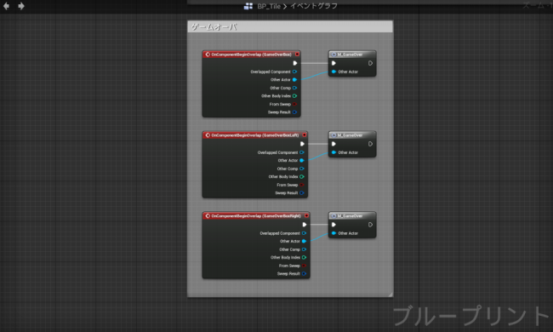Click Other Actor input on M_GameOver after GameOverBoxRight event
This screenshot has height=332, width=553.
click(334, 233)
